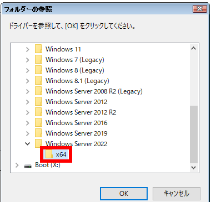Viewport: 211px width, 202px height.
Task: Confirm with the OK button
Action: 124,194
